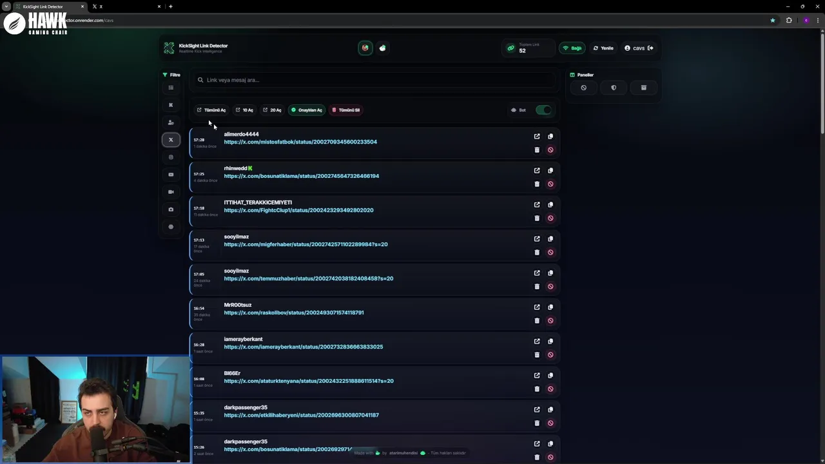This screenshot has height=464, width=825.
Task: Open the browser extensions puzzle icon
Action: pos(789,21)
